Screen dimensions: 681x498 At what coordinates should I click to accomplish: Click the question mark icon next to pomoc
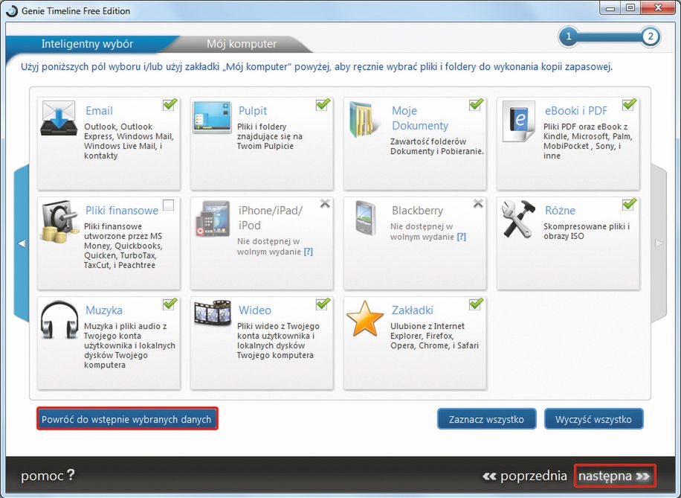coord(71,474)
